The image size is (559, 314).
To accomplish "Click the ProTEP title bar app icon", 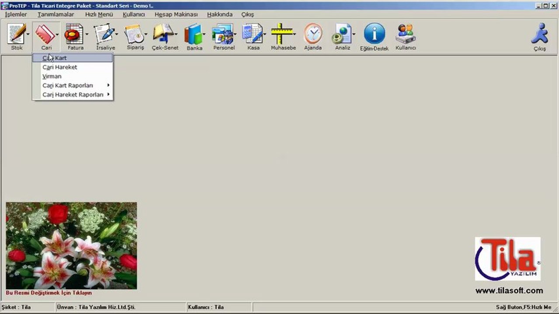I will click(x=4, y=5).
